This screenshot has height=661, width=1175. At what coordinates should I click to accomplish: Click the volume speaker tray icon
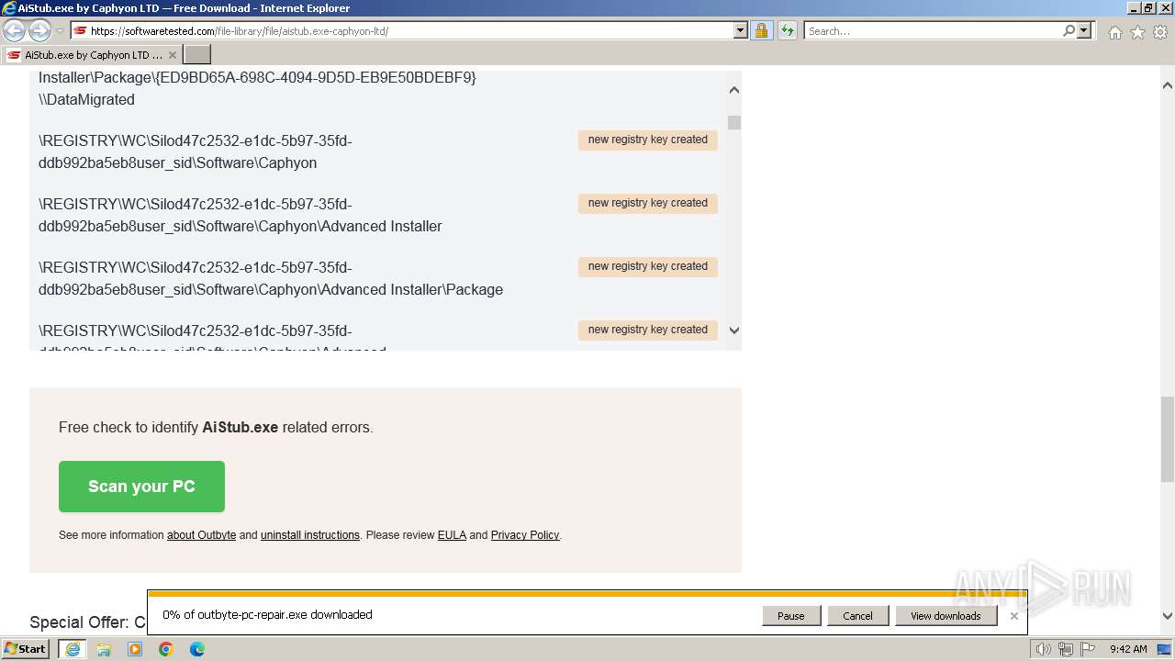pos(1044,649)
